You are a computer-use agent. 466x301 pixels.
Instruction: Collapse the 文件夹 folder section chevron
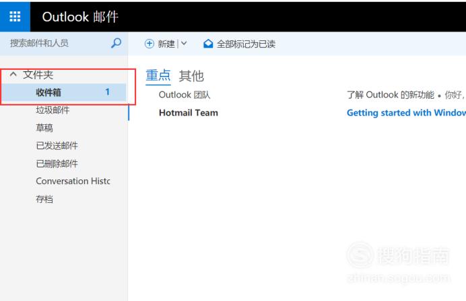click(13, 74)
